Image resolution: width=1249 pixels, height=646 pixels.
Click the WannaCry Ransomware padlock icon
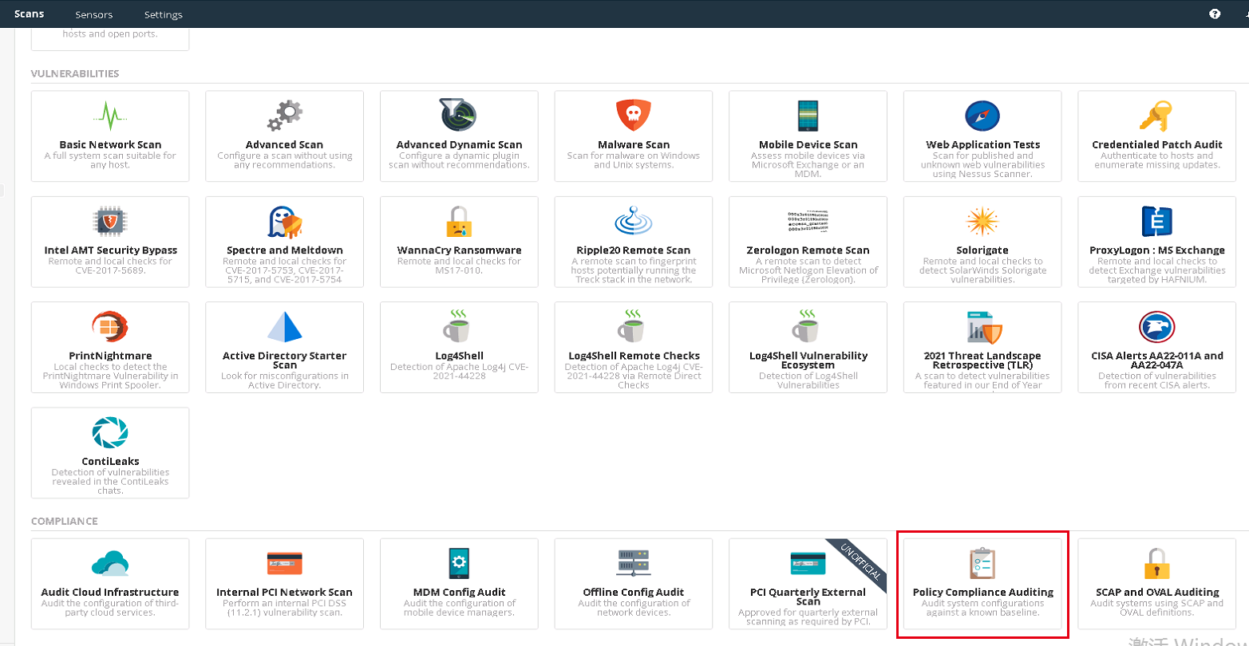coord(459,222)
